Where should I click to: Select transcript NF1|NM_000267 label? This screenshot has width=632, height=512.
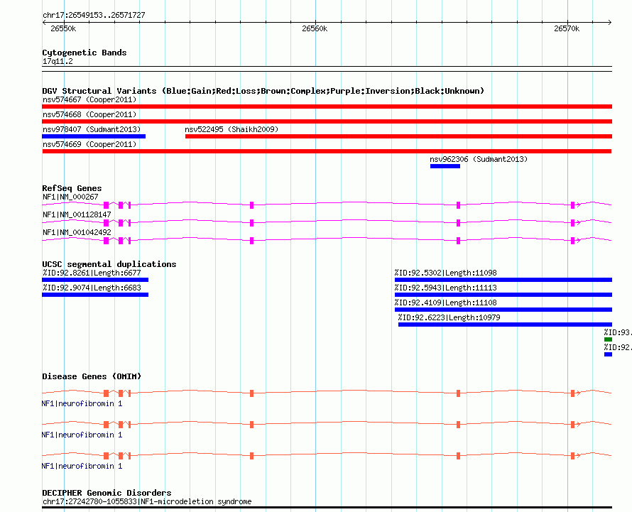(70, 197)
